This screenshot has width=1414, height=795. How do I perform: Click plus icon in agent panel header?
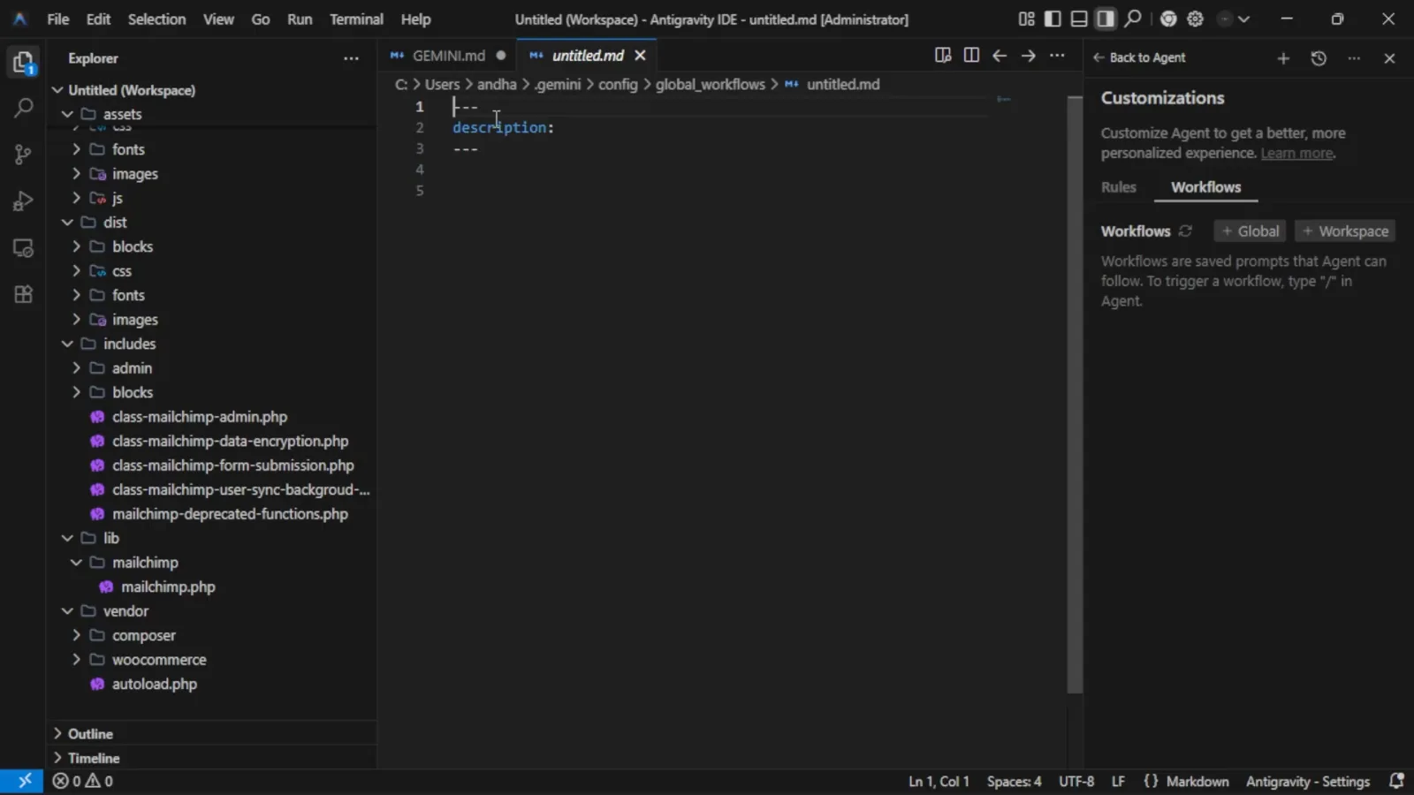click(1283, 58)
